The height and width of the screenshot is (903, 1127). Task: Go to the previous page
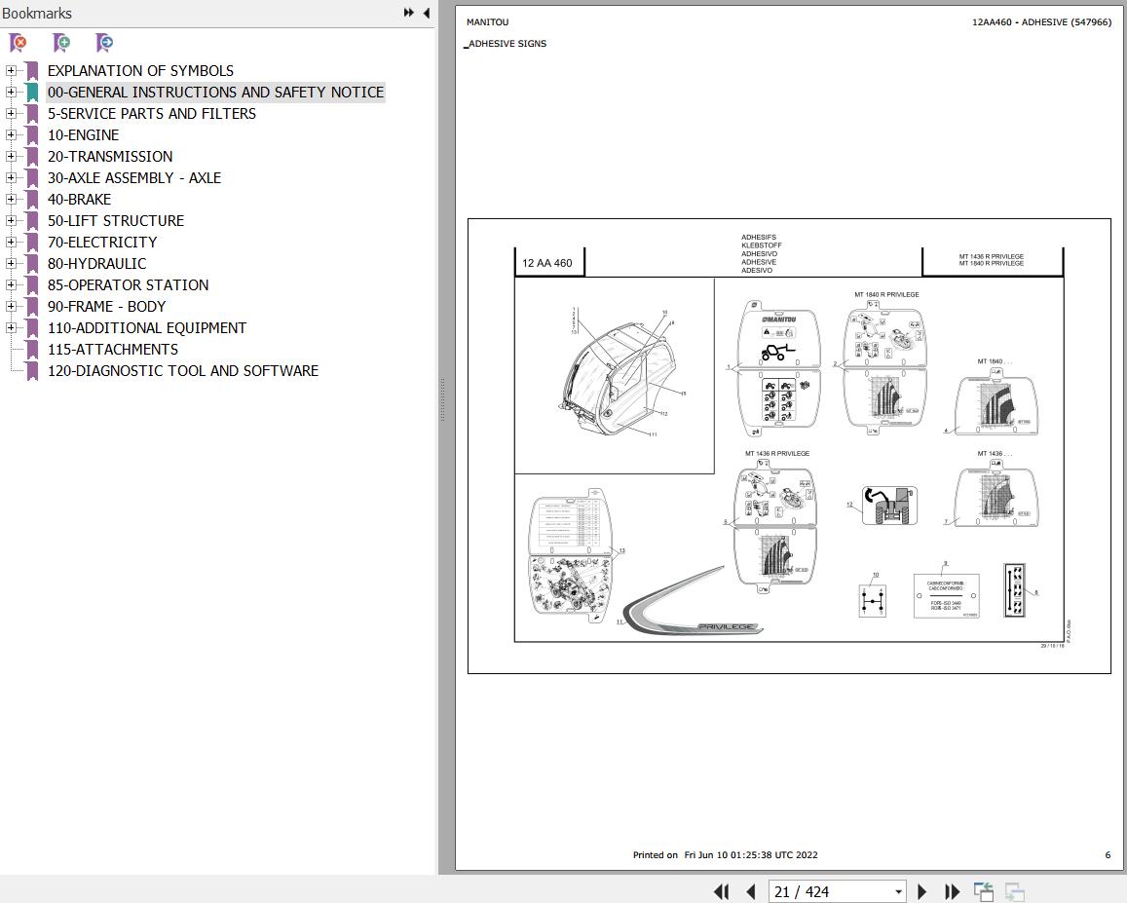click(750, 891)
